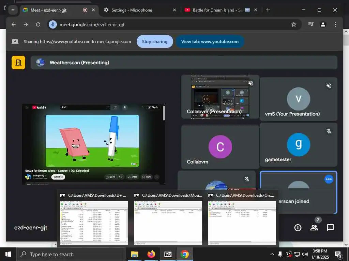The width and height of the screenshot is (349, 261).
Task: Select the Collabvm participant tile
Action: [x=221, y=146]
